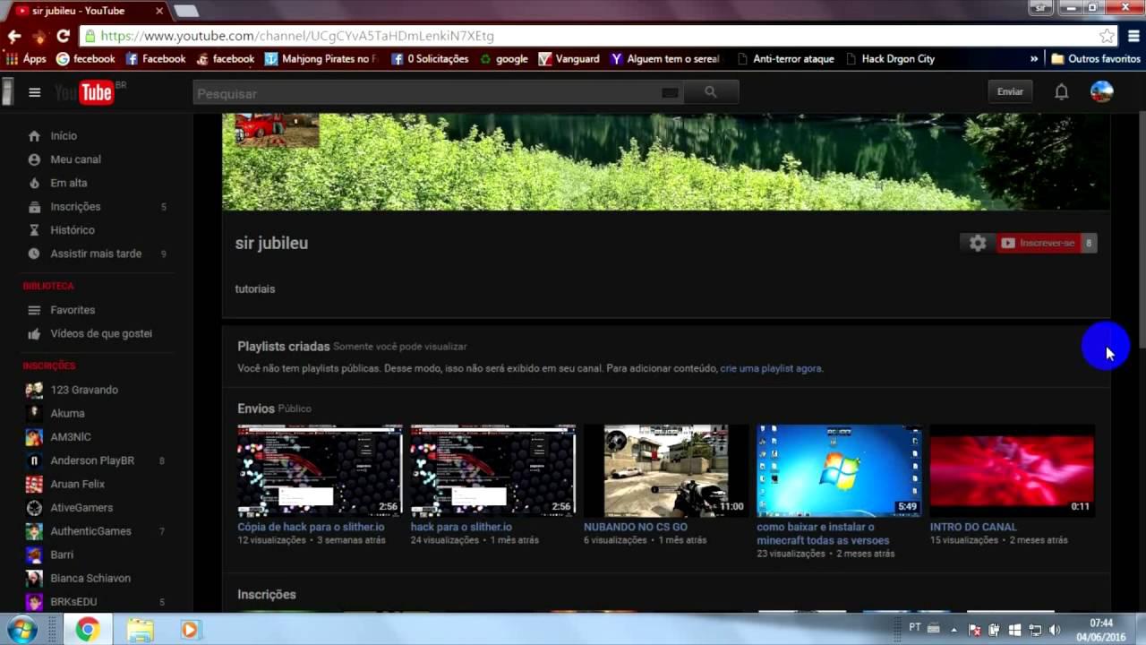Click the Enviar upload button

(1010, 91)
